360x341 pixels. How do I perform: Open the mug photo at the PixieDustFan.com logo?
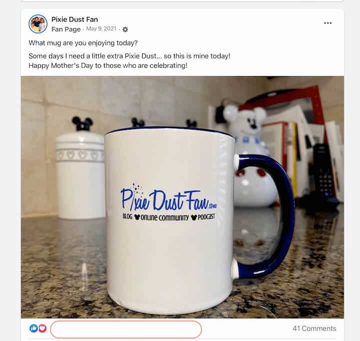[169, 199]
